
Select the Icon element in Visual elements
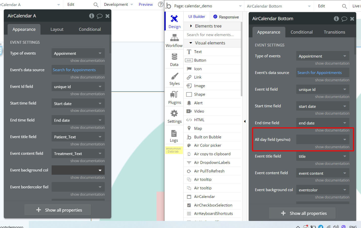coord(212,69)
